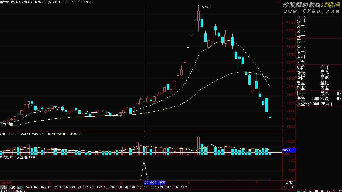
Task: Click the 2015/05/13 date label on the timeline
Action: point(155,183)
